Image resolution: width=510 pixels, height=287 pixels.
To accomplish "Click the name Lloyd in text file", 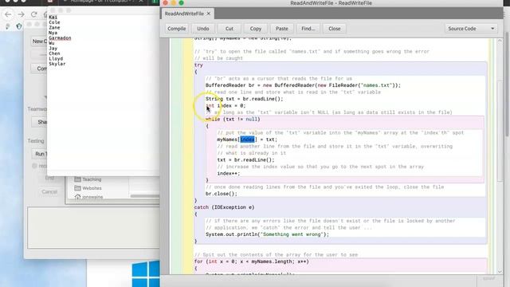I will pyautogui.click(x=56, y=58).
